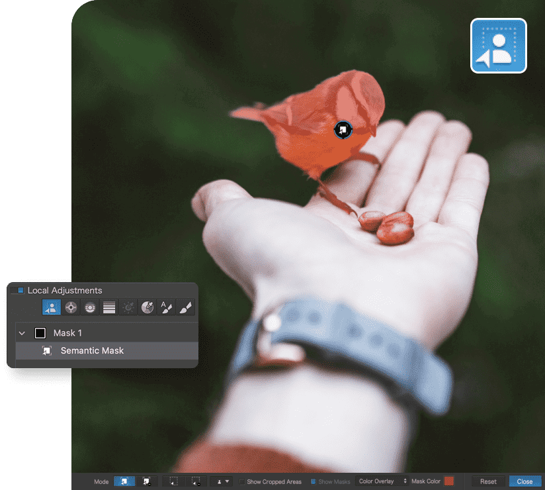
Task: Toggle the Show Masks checkbox
Action: [313, 481]
